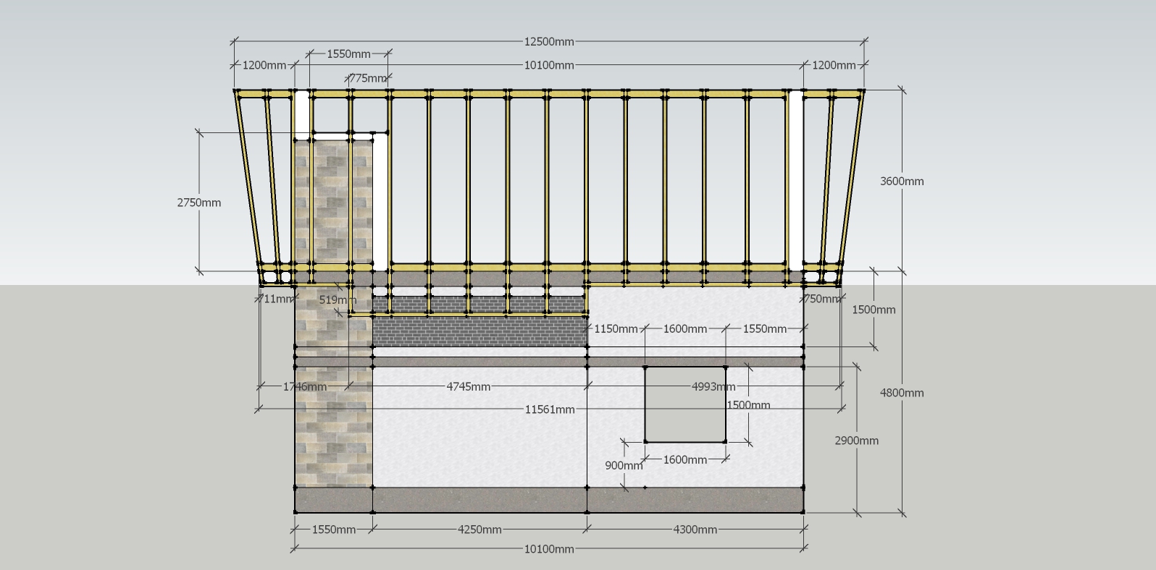Select the 2750mm vertical dimension label
Viewport: 1156px width, 570px height.
point(199,203)
